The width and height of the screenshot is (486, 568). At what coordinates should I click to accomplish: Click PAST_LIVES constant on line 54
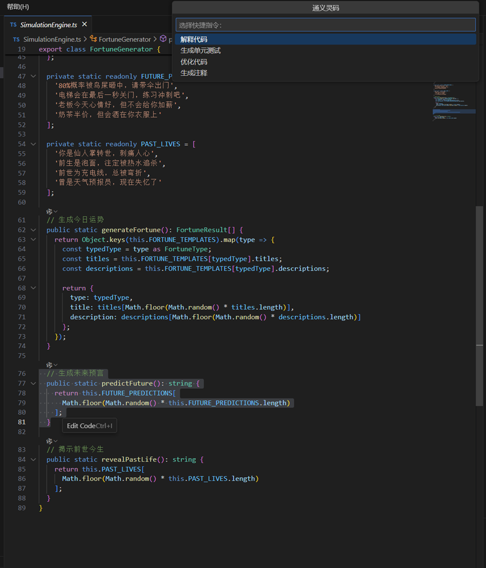(160, 144)
